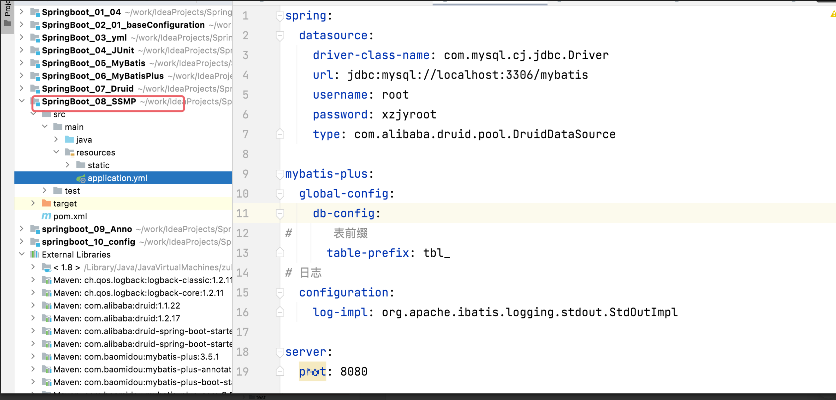Click the blue java source folder icon
This screenshot has height=400, width=836.
(69, 139)
